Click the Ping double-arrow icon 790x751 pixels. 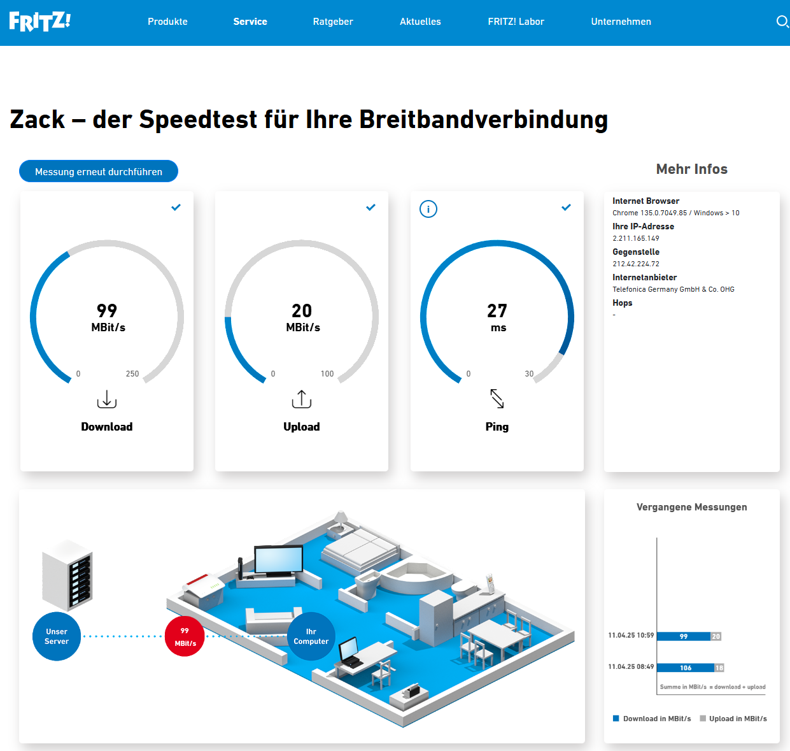coord(497,399)
